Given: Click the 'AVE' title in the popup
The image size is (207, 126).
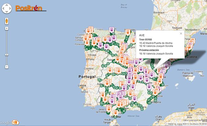Looking at the screenshot, I should 142,35.
